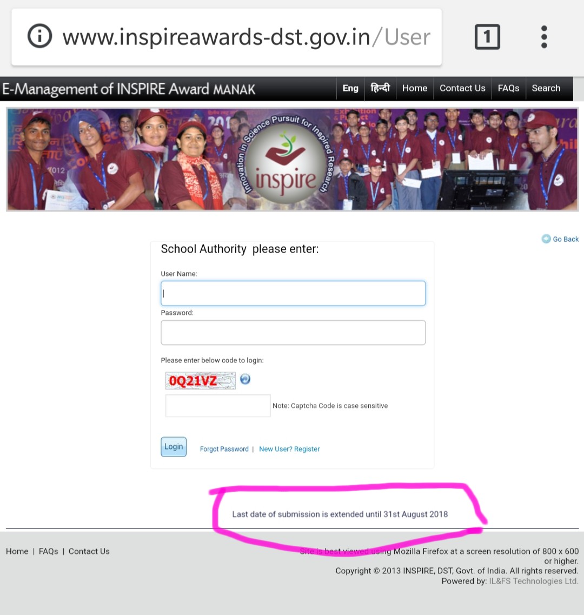The image size is (584, 615).
Task: Focus the Password field
Action: tap(293, 333)
